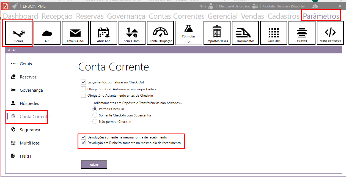This screenshot has width=346, height=177.
Task: Click the Rack UHs grid icon
Action: click(x=274, y=33)
